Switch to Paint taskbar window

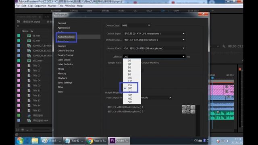52,141
